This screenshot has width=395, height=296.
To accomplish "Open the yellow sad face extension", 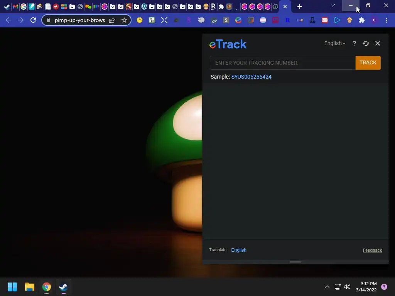I will [140, 20].
